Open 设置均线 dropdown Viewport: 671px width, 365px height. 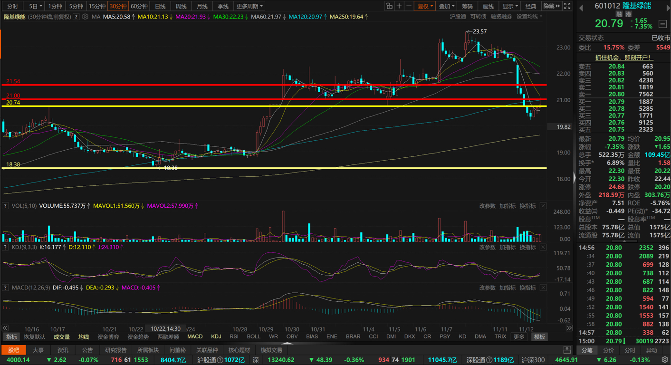tap(529, 17)
